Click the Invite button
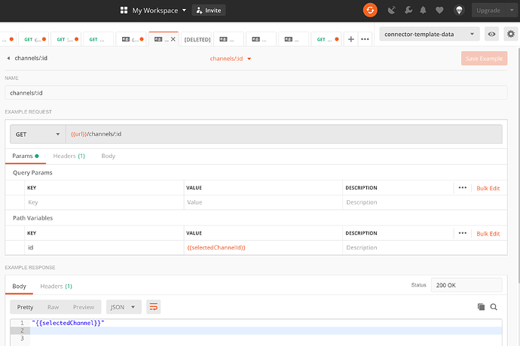The height and width of the screenshot is (346, 520). tap(209, 11)
